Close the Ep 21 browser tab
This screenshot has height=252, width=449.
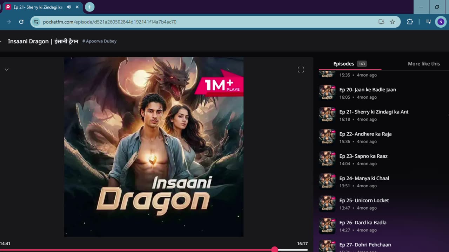pyautogui.click(x=77, y=7)
